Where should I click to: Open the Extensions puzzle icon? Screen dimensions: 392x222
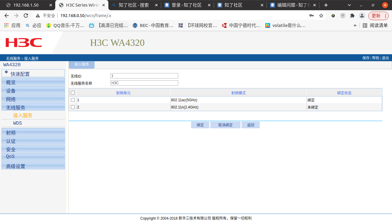pyautogui.click(x=352, y=16)
